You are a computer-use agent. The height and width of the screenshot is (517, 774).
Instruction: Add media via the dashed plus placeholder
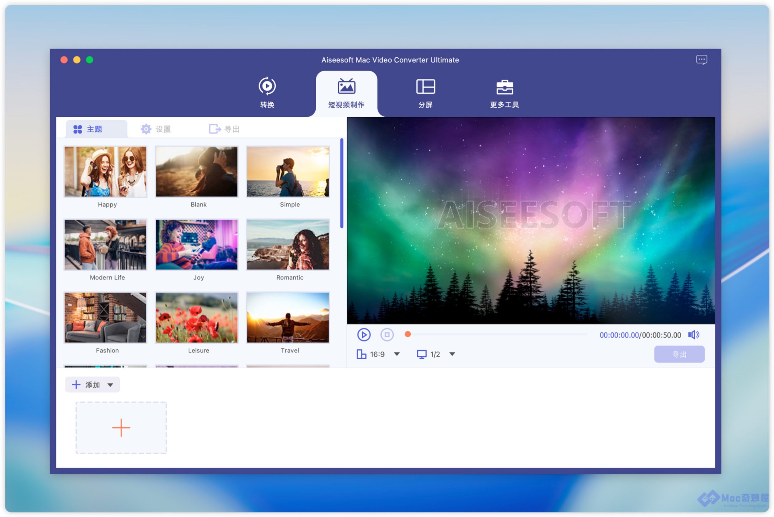pyautogui.click(x=121, y=428)
